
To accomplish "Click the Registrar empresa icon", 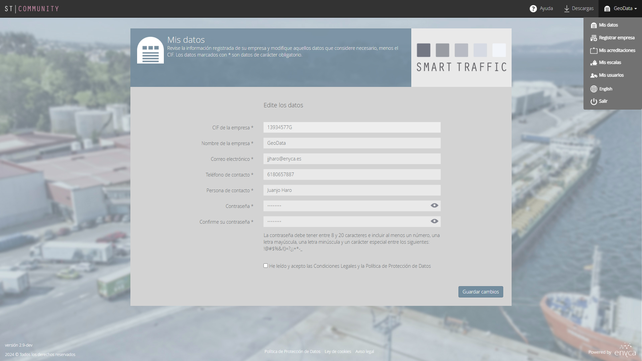I will pos(594,38).
